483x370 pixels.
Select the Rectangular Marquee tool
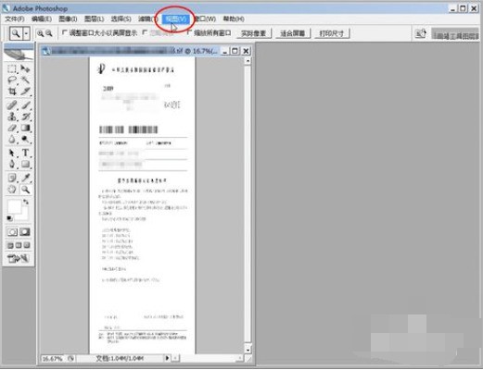coord(12,68)
